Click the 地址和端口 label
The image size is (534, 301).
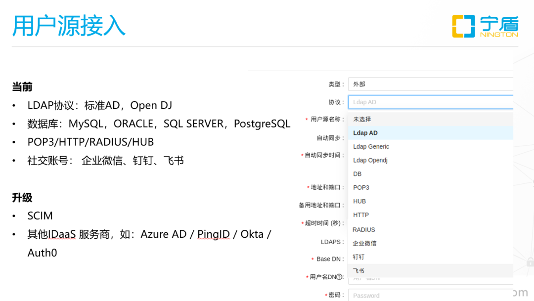pos(326,187)
